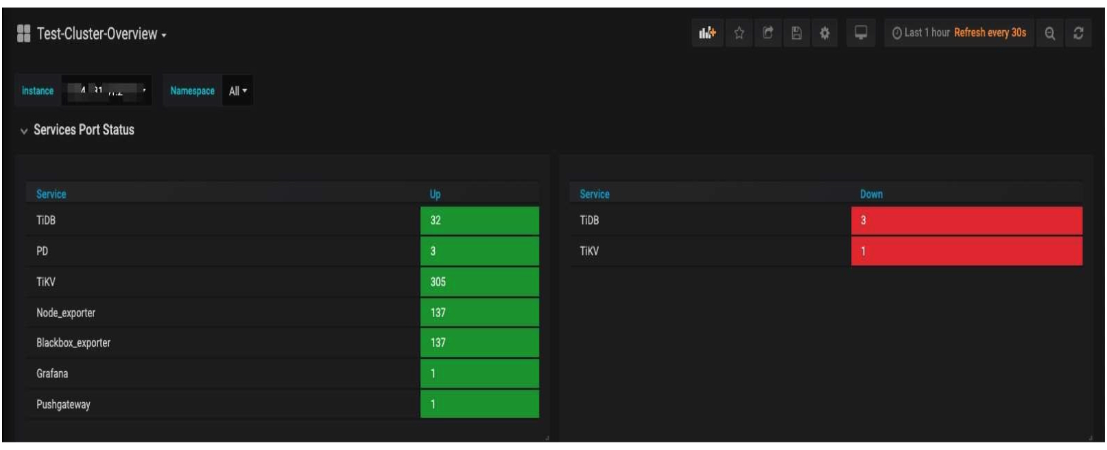Click PD's green cell showing 3

click(479, 251)
